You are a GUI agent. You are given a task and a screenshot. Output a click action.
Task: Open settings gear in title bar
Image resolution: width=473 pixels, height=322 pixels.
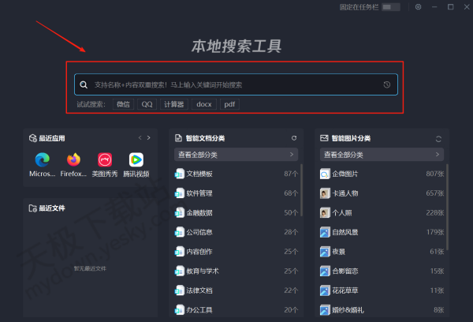coord(419,7)
